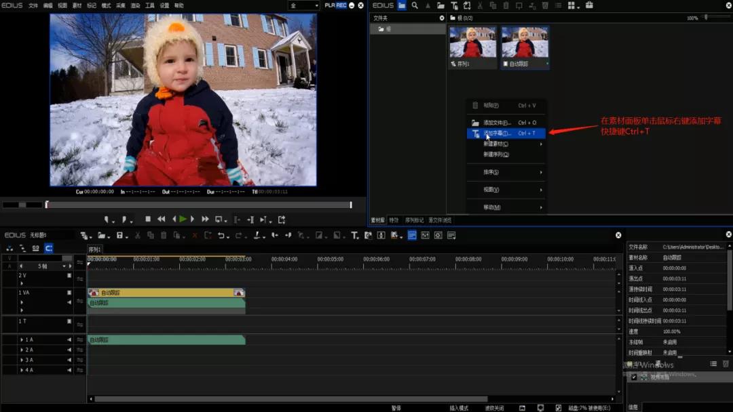
Task: Open the 排序 submenu in the context menu
Action: 506,172
